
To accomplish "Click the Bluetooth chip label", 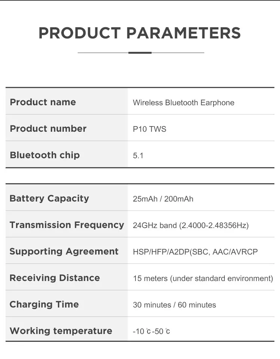I will 45,155.
